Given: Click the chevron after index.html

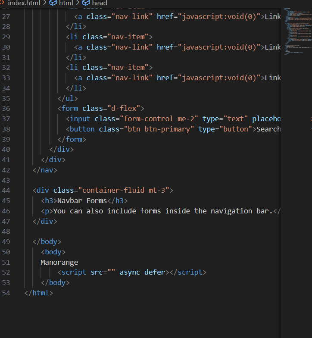Looking at the screenshot, I should [45, 3].
